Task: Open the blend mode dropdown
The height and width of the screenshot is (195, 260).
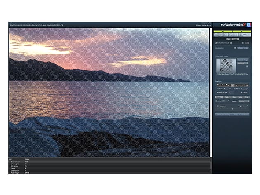Action: click(244, 100)
